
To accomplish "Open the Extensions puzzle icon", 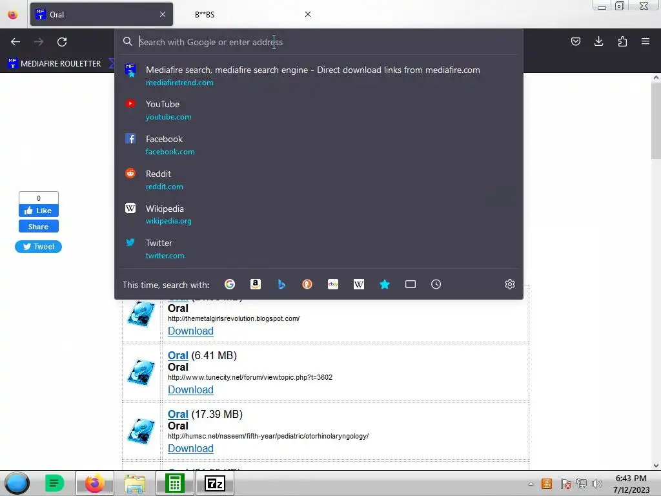I will click(x=622, y=41).
